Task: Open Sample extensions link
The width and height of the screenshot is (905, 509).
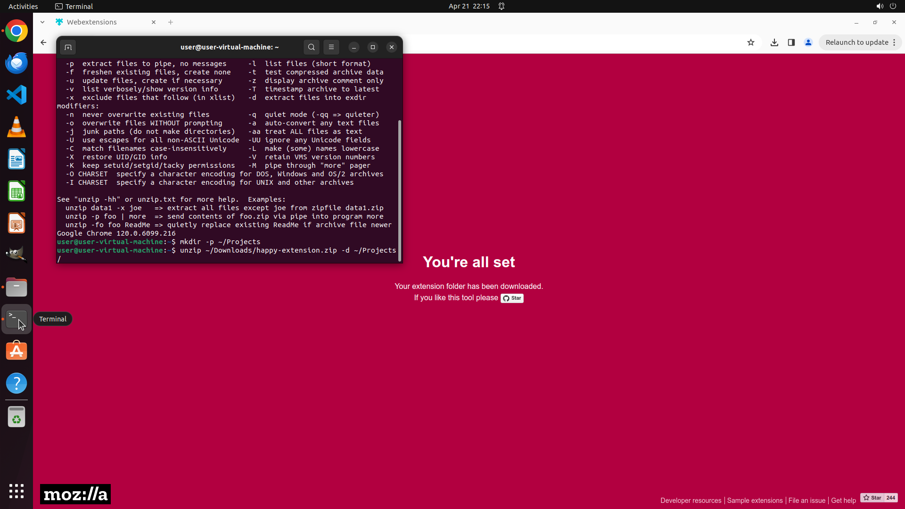Action: click(755, 501)
